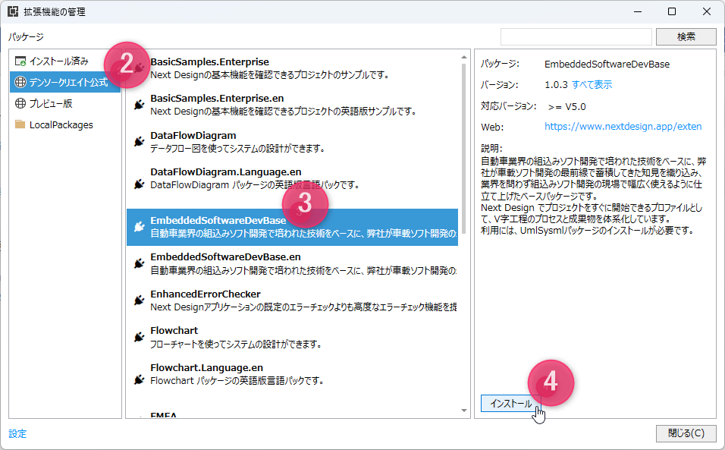
Task: Click the plug icon next to DataFlowDiagram
Action: (x=140, y=141)
